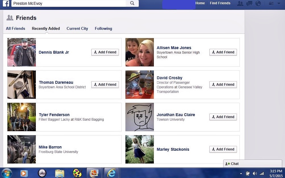Open the messages icon
Viewport: 285px width, 178px height.
click(x=249, y=3)
